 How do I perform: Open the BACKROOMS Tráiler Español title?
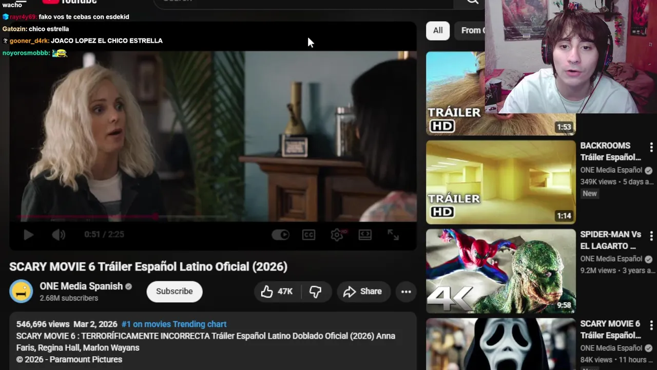610,152
